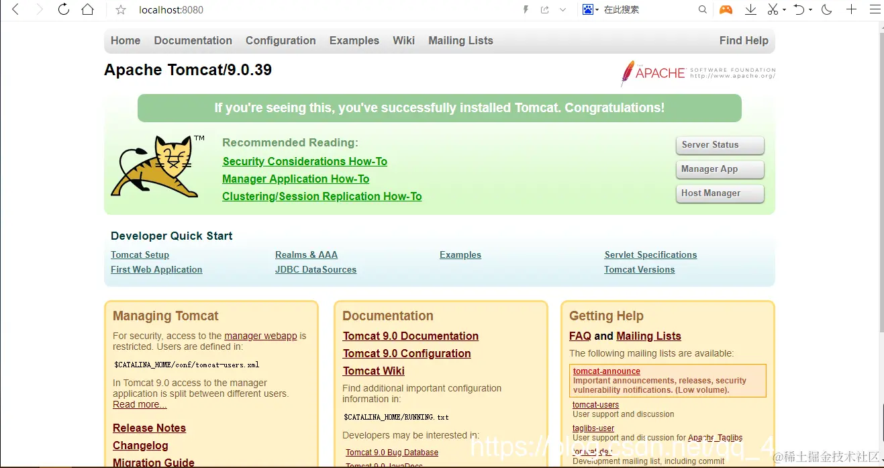Open Security Considerations How-To link
The image size is (884, 468).
coord(305,161)
